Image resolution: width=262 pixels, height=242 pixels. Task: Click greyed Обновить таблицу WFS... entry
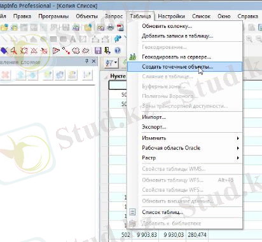[184, 180]
